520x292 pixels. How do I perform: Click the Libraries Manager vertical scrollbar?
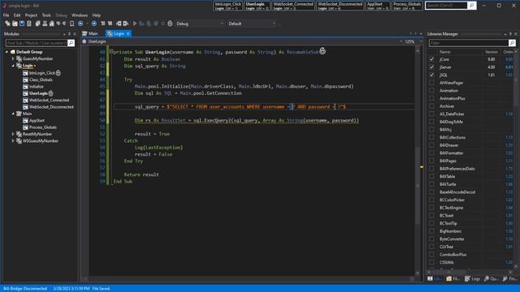[x=516, y=159]
